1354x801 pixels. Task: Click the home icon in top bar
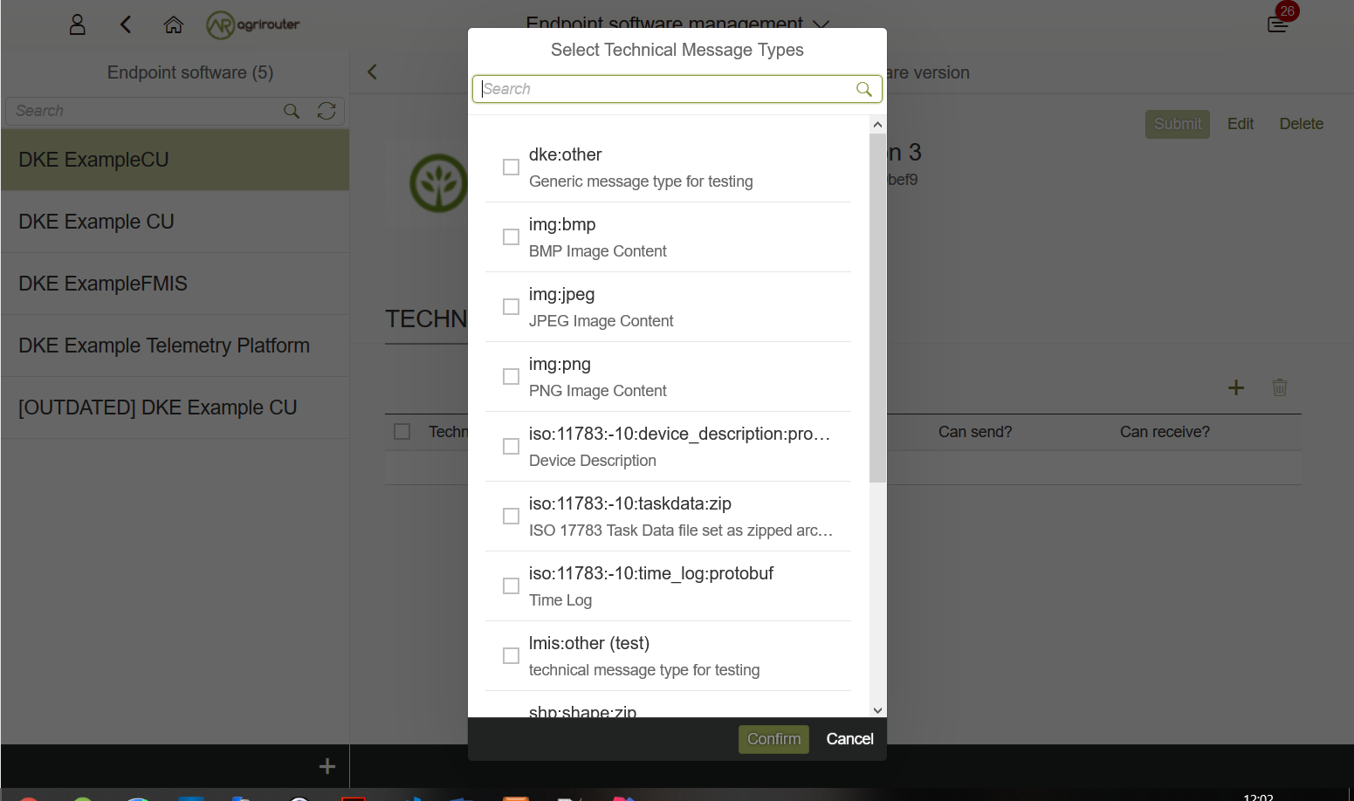173,24
